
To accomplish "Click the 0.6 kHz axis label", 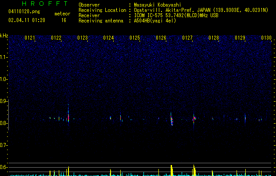I will 4,167.
